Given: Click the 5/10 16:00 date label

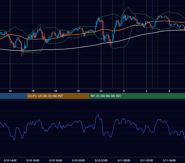Looking at the screenshot, I should click(33, 160).
